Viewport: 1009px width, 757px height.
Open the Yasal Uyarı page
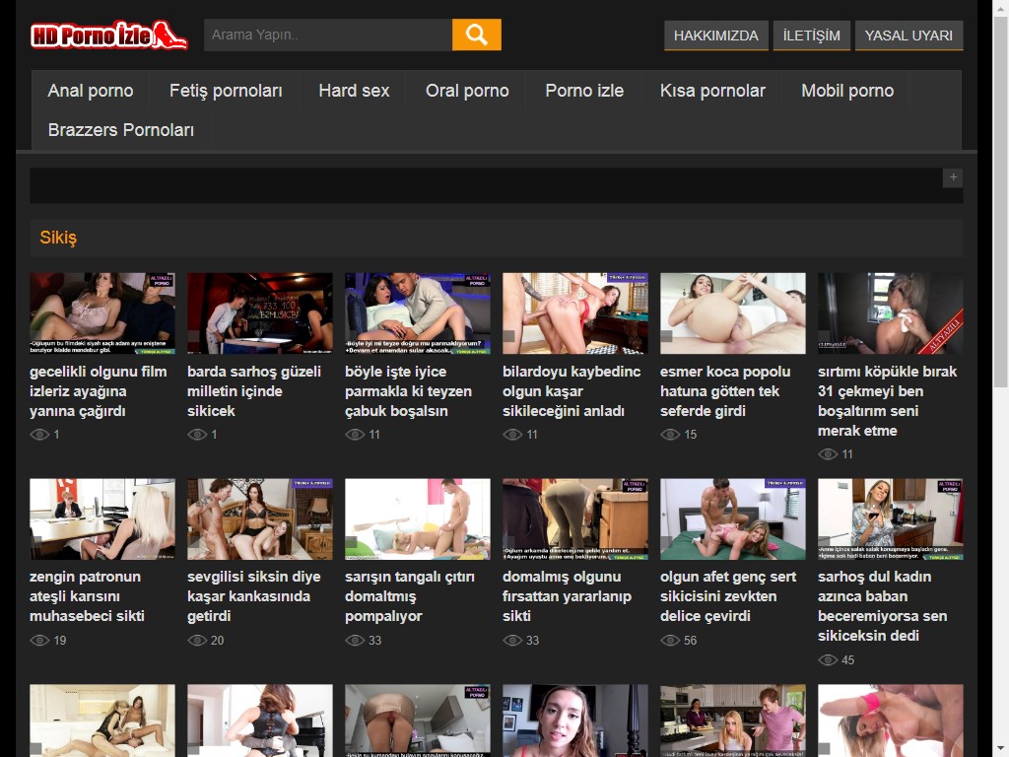point(908,35)
